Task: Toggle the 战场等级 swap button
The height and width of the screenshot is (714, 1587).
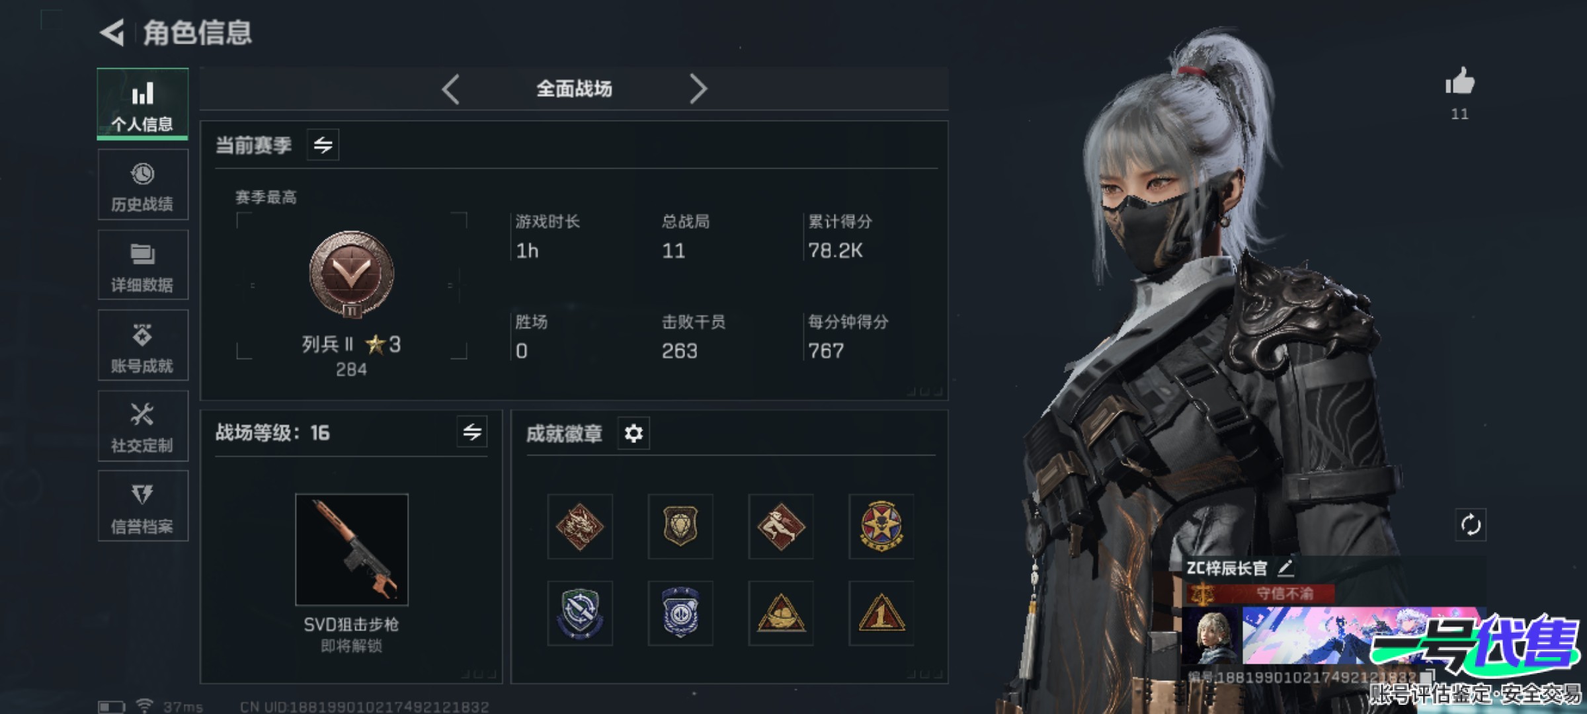Action: tap(472, 432)
